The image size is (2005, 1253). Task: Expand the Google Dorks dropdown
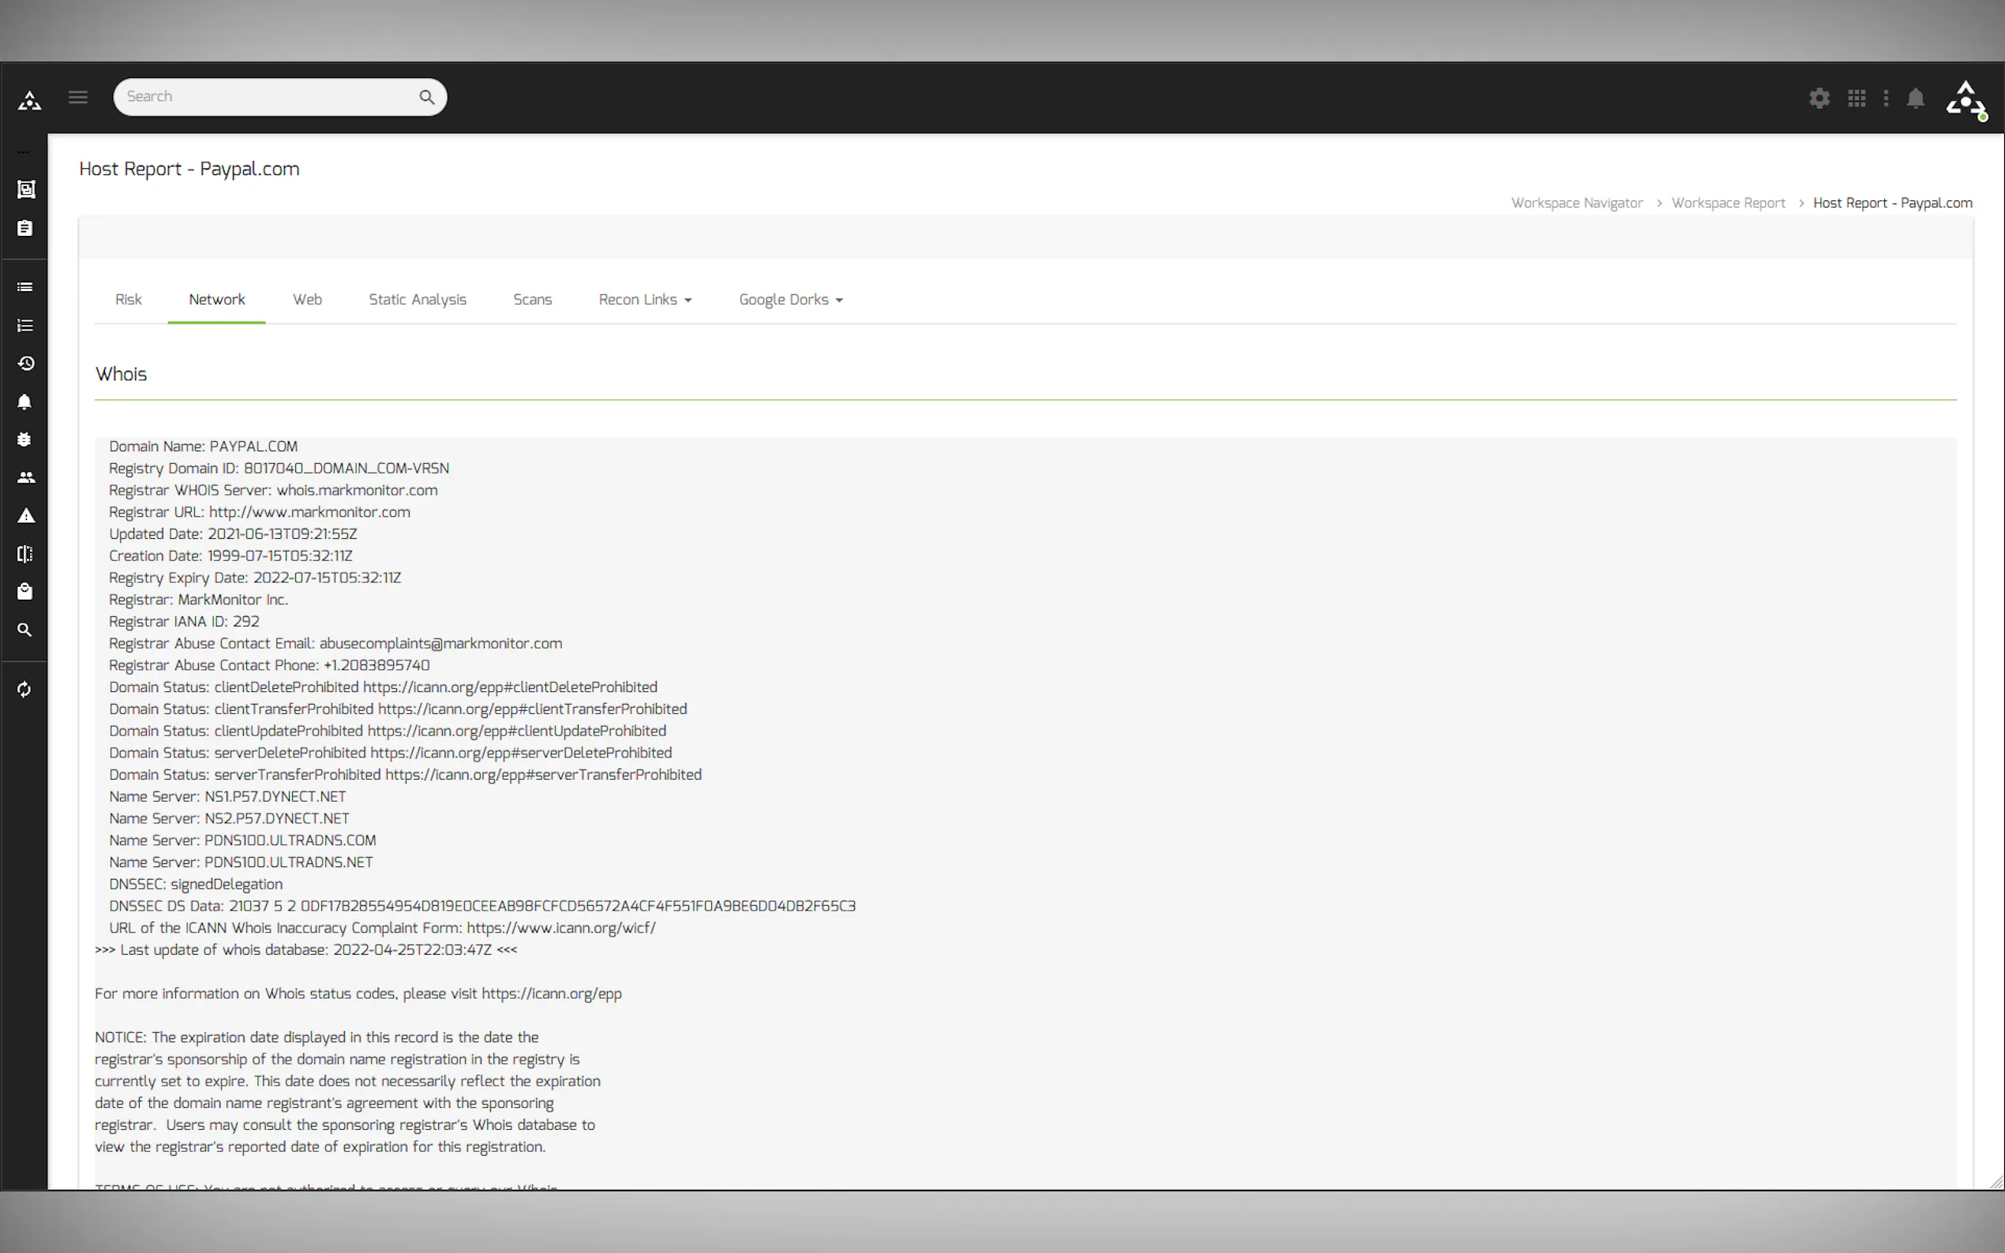[790, 299]
